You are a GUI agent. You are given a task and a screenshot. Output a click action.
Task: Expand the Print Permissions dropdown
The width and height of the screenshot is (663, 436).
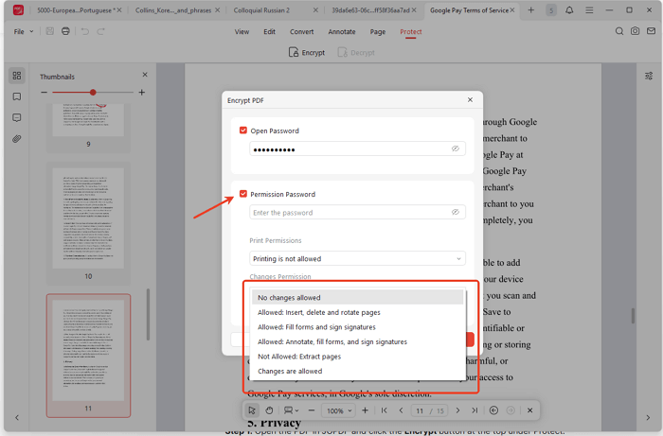357,258
